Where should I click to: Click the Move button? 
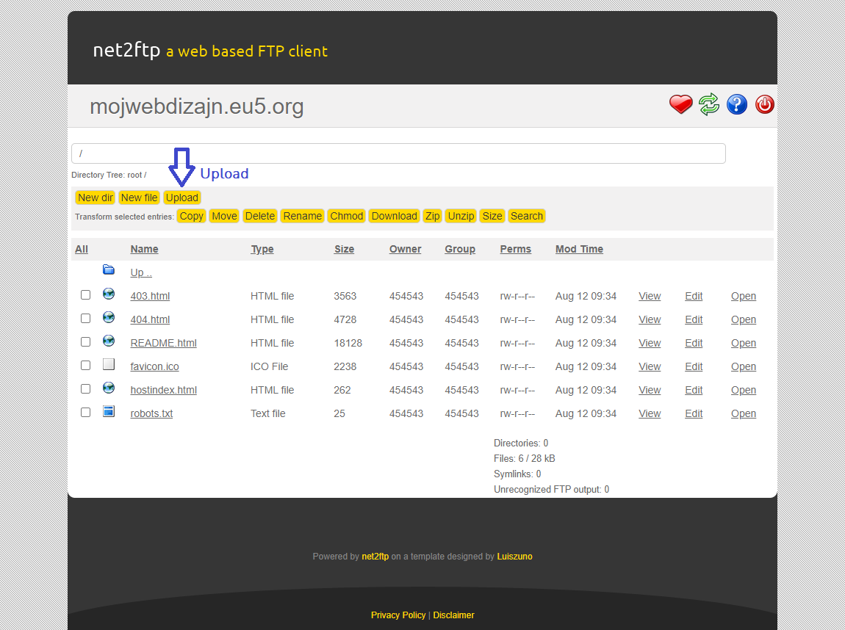224,216
